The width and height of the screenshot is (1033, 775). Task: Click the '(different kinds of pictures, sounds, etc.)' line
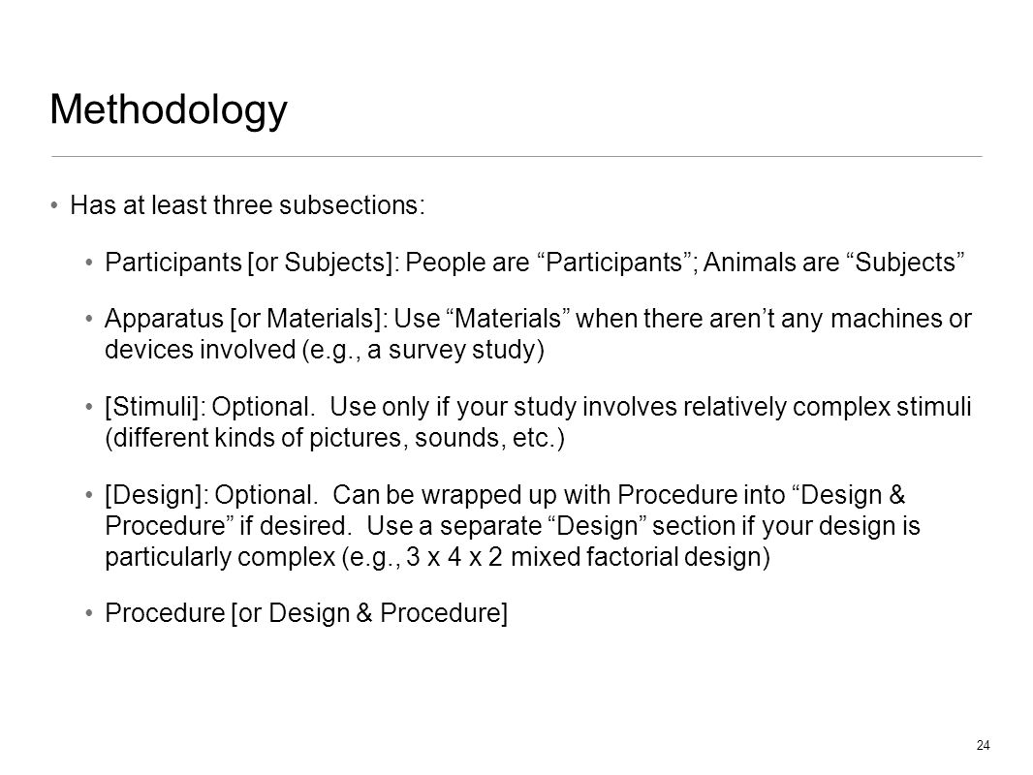click(334, 438)
